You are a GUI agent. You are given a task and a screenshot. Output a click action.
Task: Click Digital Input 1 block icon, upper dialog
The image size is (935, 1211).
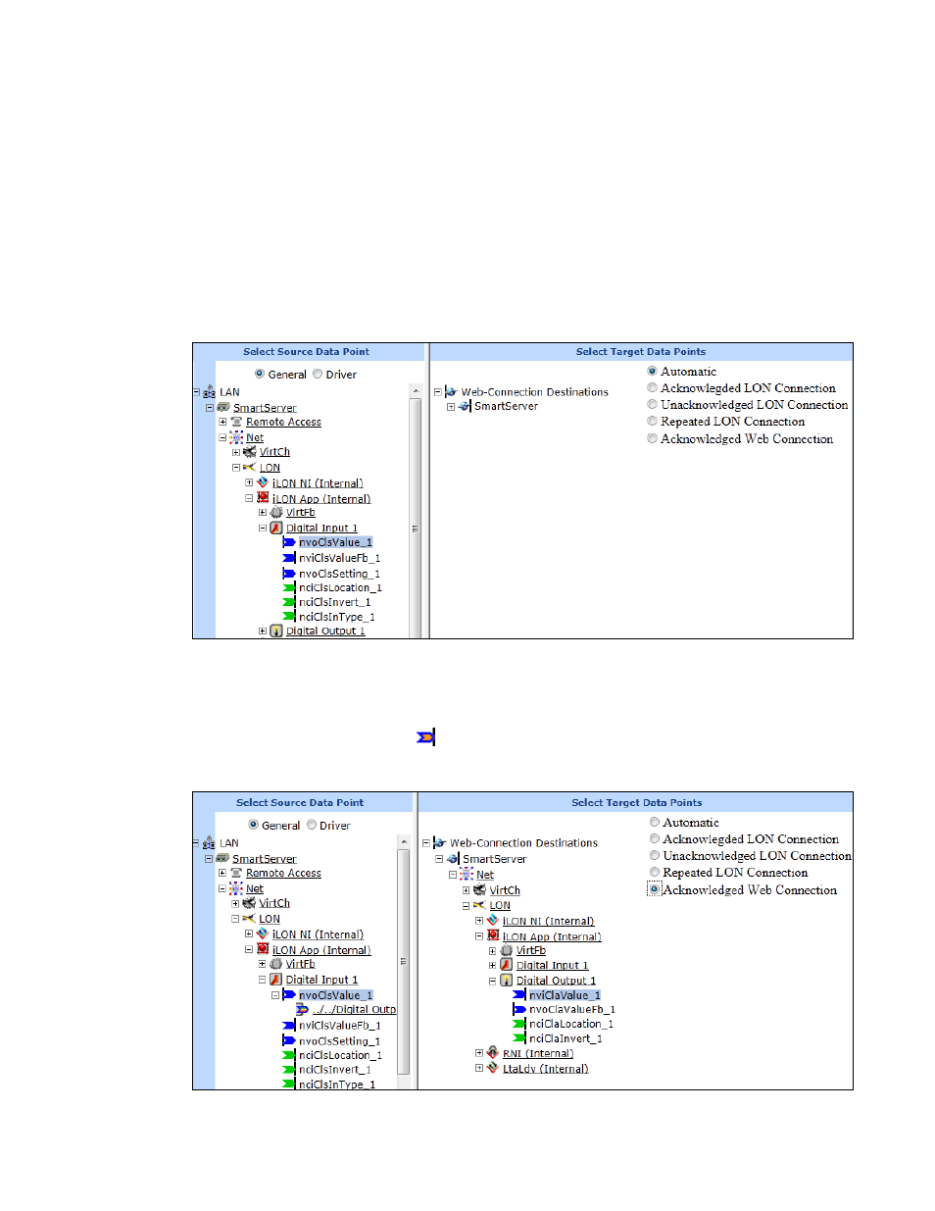[x=276, y=528]
